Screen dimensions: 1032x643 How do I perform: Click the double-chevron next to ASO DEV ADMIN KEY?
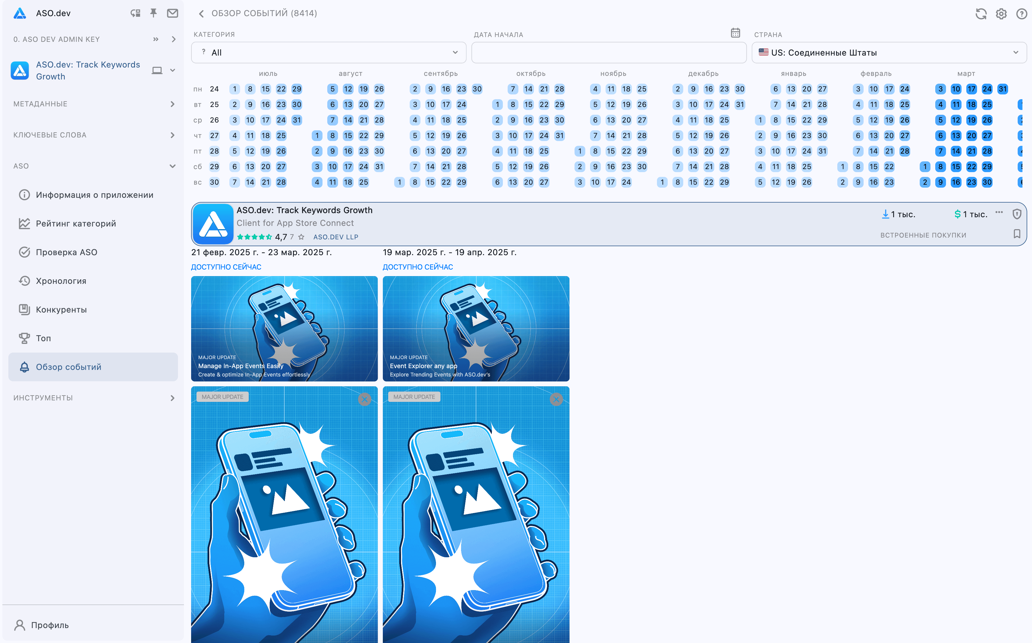[x=156, y=39]
